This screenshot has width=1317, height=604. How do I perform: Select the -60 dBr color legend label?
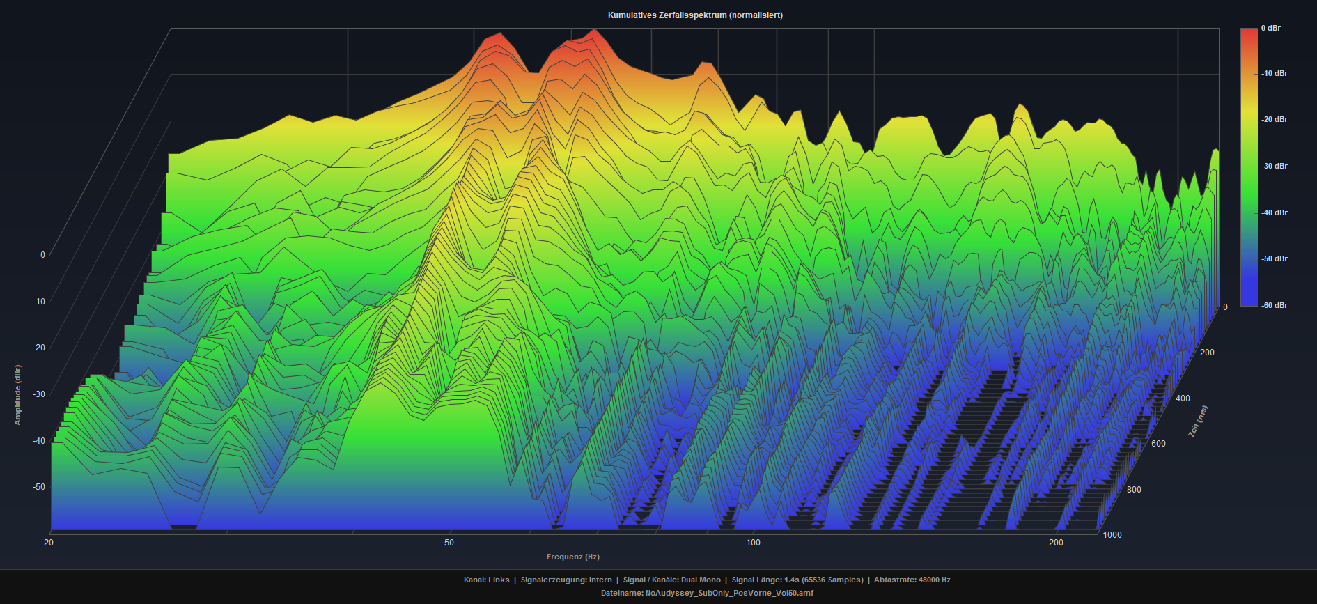click(1274, 305)
